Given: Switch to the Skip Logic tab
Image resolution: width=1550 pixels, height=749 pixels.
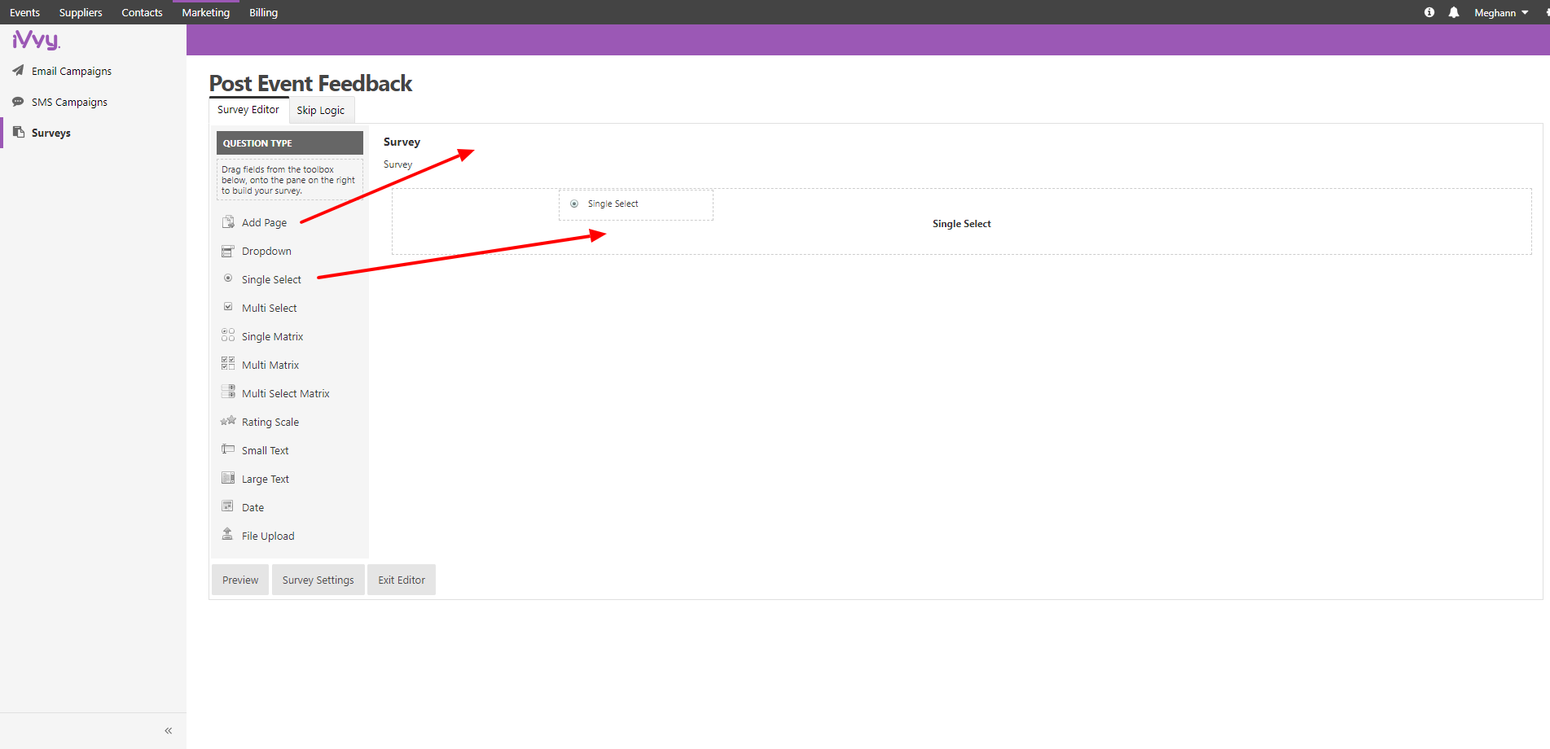Looking at the screenshot, I should tap(321, 111).
